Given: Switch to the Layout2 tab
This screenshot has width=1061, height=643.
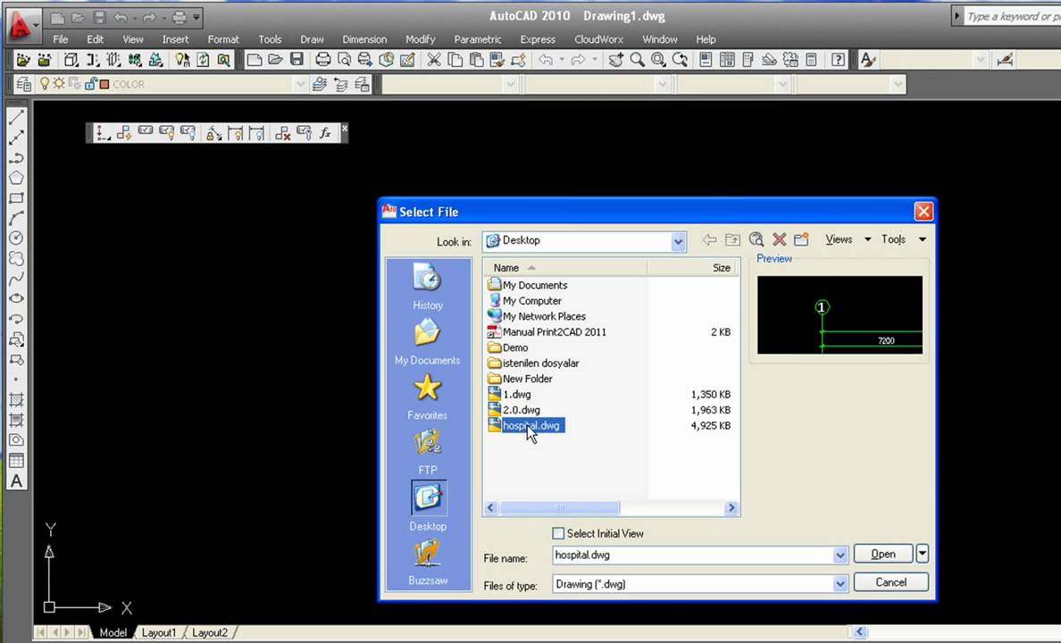Looking at the screenshot, I should [210, 632].
